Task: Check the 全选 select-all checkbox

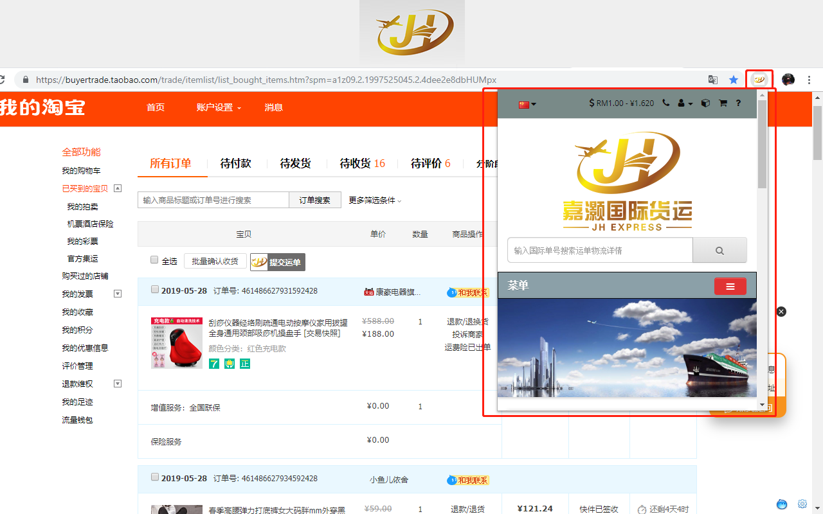Action: coord(154,260)
